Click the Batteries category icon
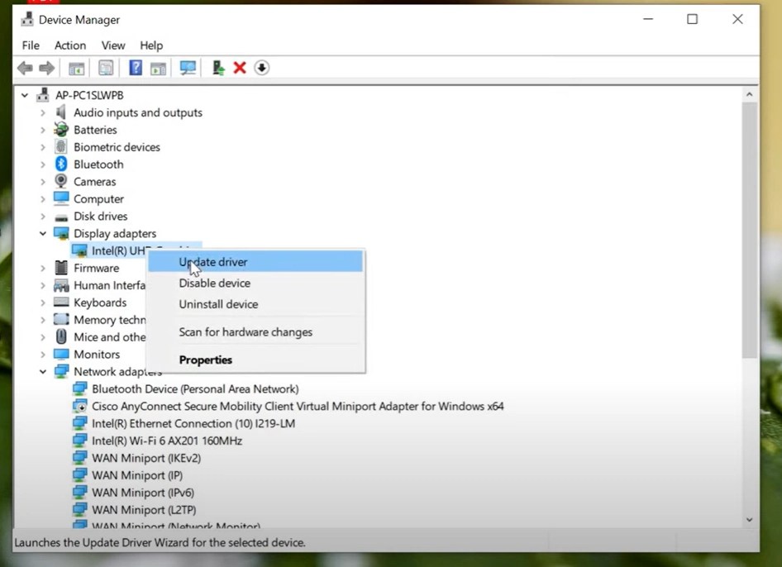This screenshot has height=567, width=782. [61, 130]
